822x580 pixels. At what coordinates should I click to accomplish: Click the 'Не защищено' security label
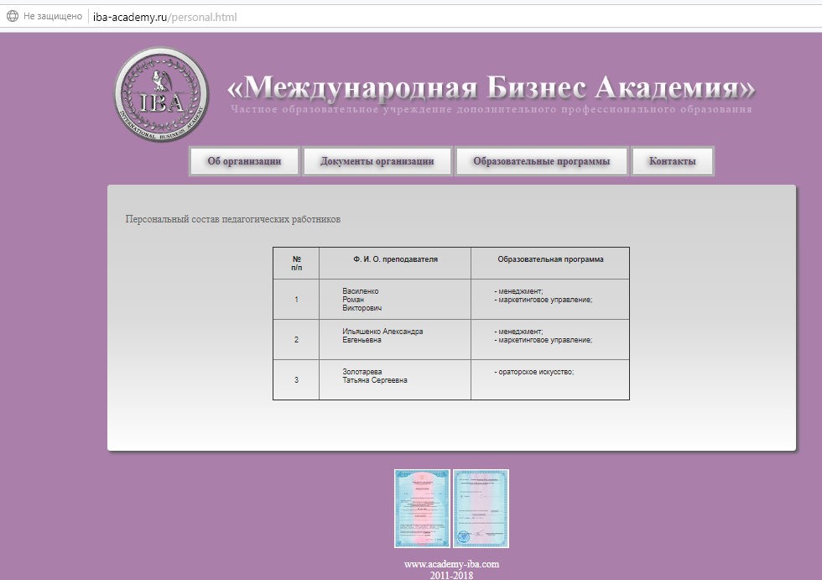(x=52, y=16)
